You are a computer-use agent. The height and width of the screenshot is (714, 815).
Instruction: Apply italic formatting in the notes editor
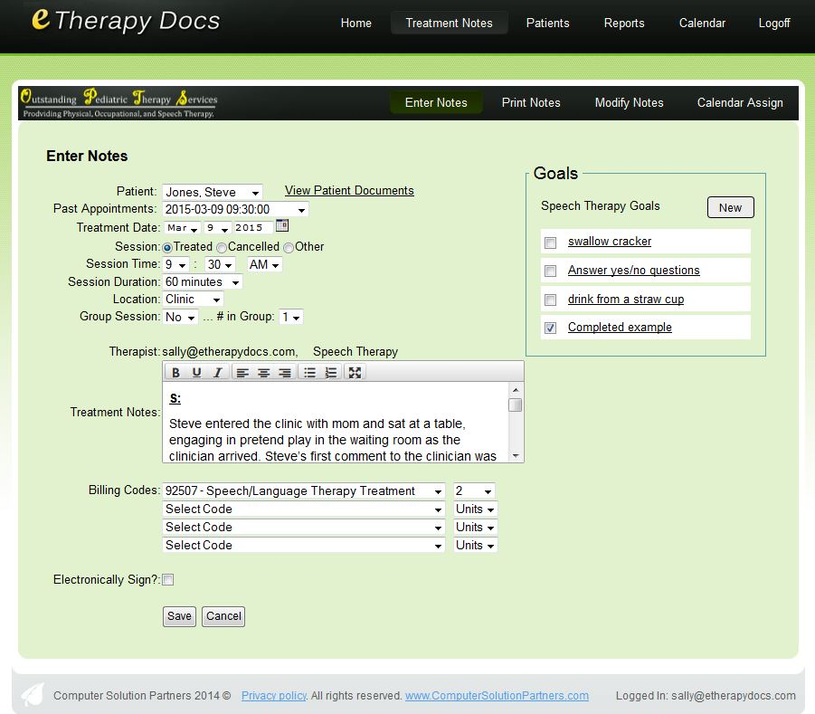pyautogui.click(x=217, y=373)
